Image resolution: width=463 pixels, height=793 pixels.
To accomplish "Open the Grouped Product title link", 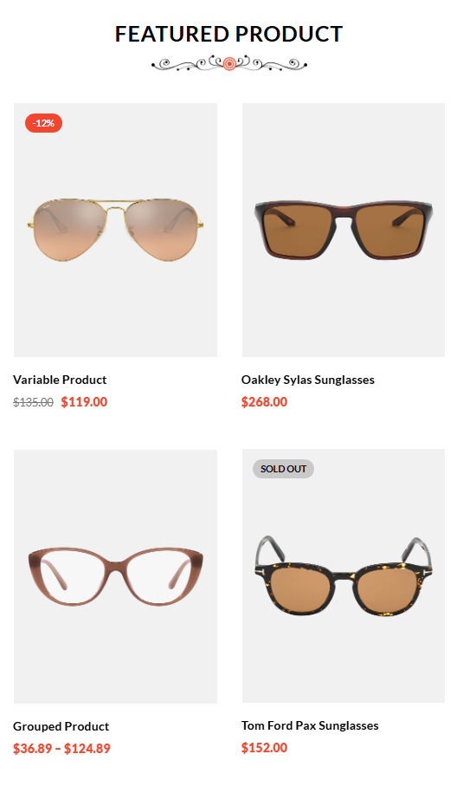I will click(61, 726).
